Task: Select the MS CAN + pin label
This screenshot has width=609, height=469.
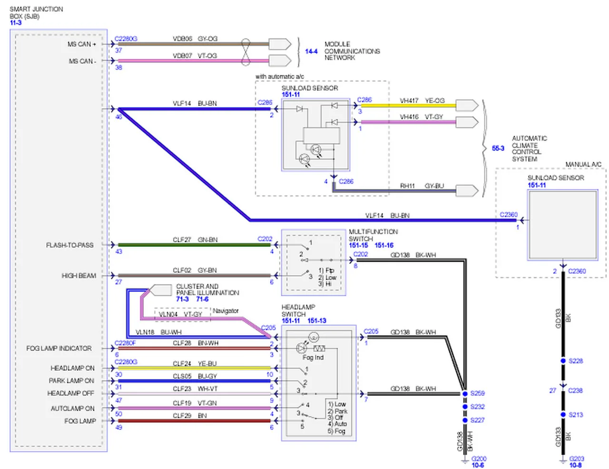Action: (x=82, y=44)
